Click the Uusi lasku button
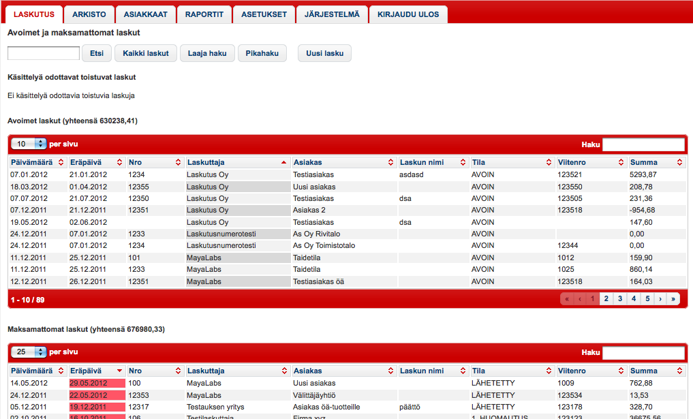 [324, 53]
